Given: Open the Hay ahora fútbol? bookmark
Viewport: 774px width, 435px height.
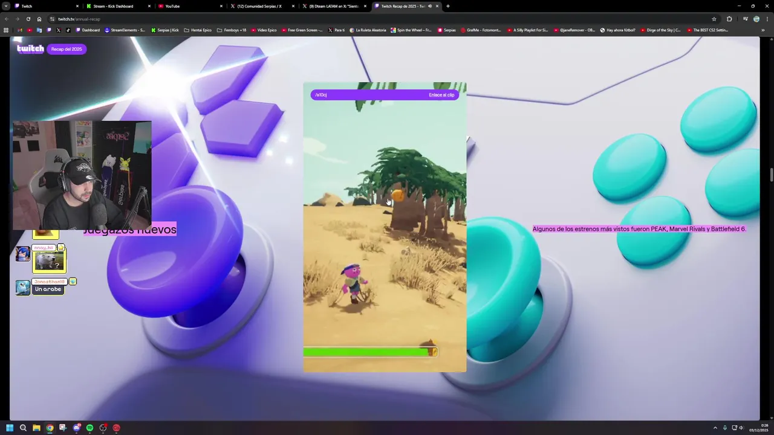Looking at the screenshot, I should [x=617, y=30].
